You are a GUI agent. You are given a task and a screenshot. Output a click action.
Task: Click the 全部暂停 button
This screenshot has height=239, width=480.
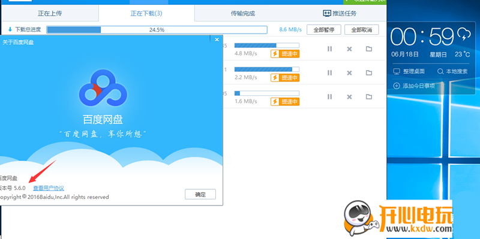tap(324, 29)
